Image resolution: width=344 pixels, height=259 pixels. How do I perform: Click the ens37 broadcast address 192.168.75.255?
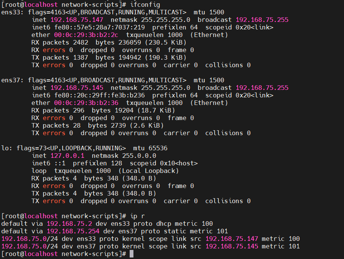point(262,88)
